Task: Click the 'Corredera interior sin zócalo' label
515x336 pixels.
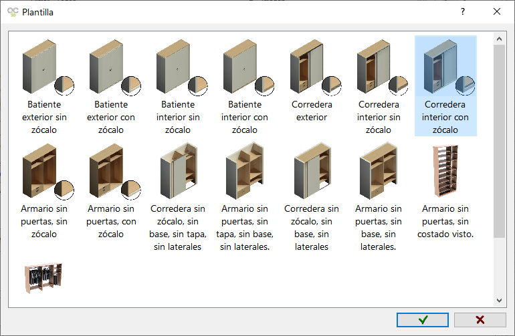Action: [x=379, y=117]
